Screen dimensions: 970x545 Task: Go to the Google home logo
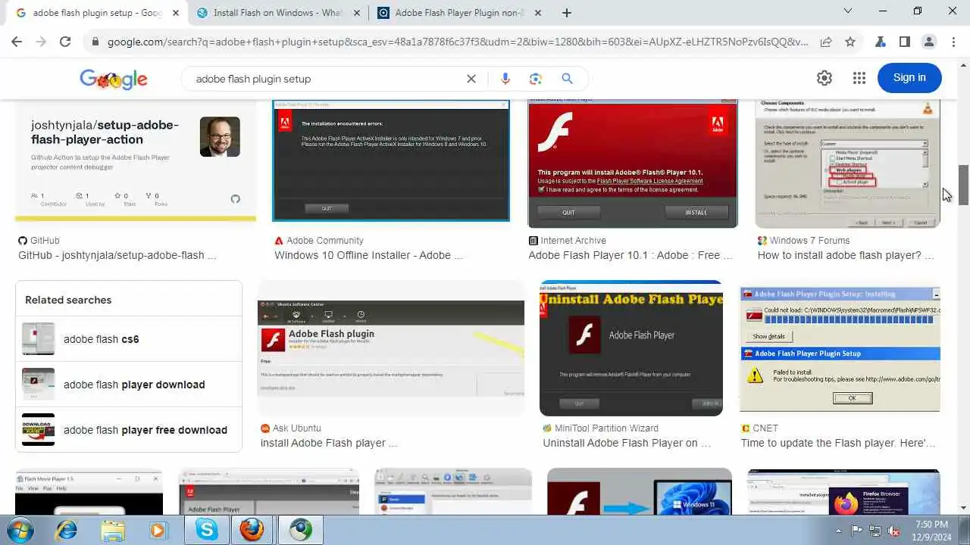point(114,79)
